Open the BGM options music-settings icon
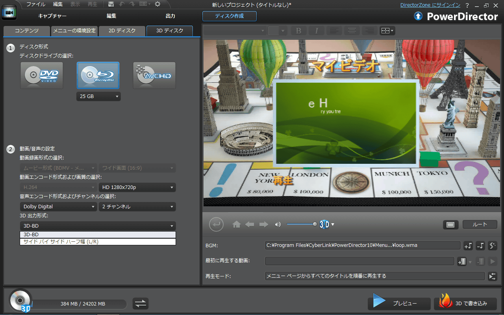504x315 pixels. pyautogui.click(x=493, y=245)
